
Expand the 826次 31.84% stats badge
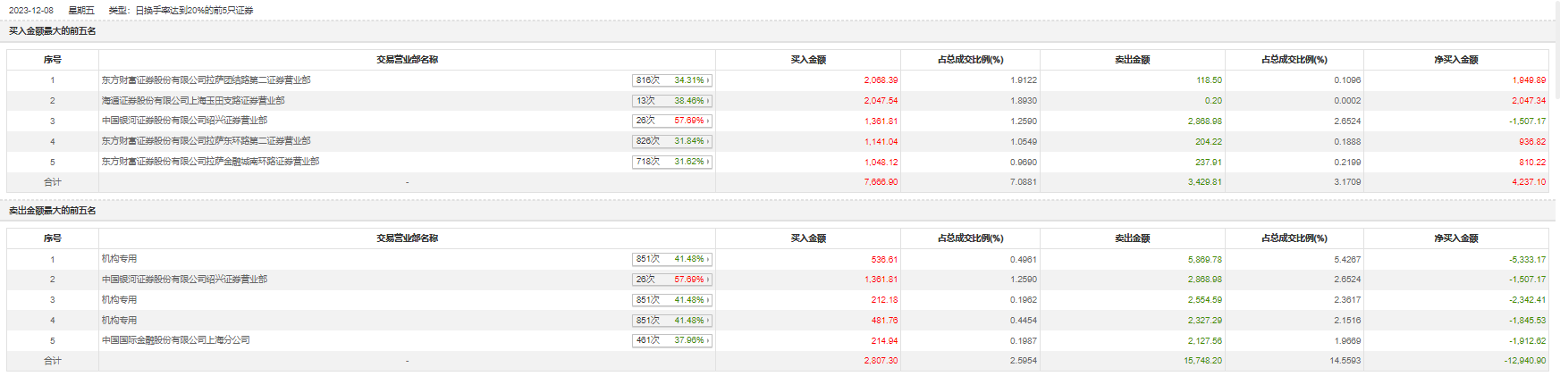click(x=672, y=141)
